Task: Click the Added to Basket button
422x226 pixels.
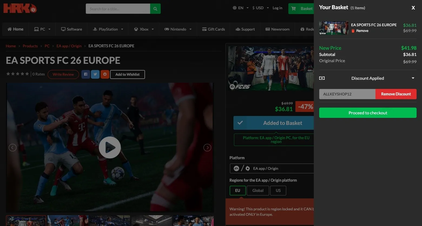Action: (273, 123)
